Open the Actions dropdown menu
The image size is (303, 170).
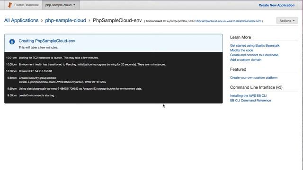click(x=287, y=21)
